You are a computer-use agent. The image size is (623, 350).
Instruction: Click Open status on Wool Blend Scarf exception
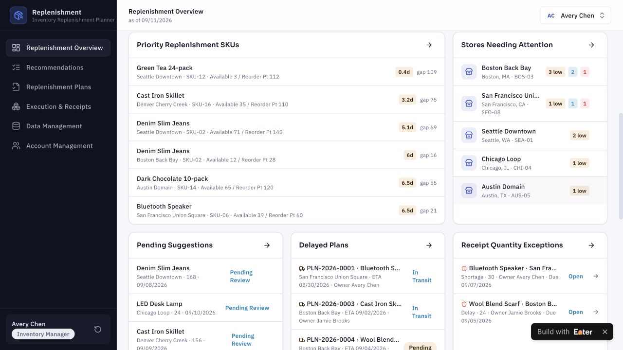click(x=575, y=312)
